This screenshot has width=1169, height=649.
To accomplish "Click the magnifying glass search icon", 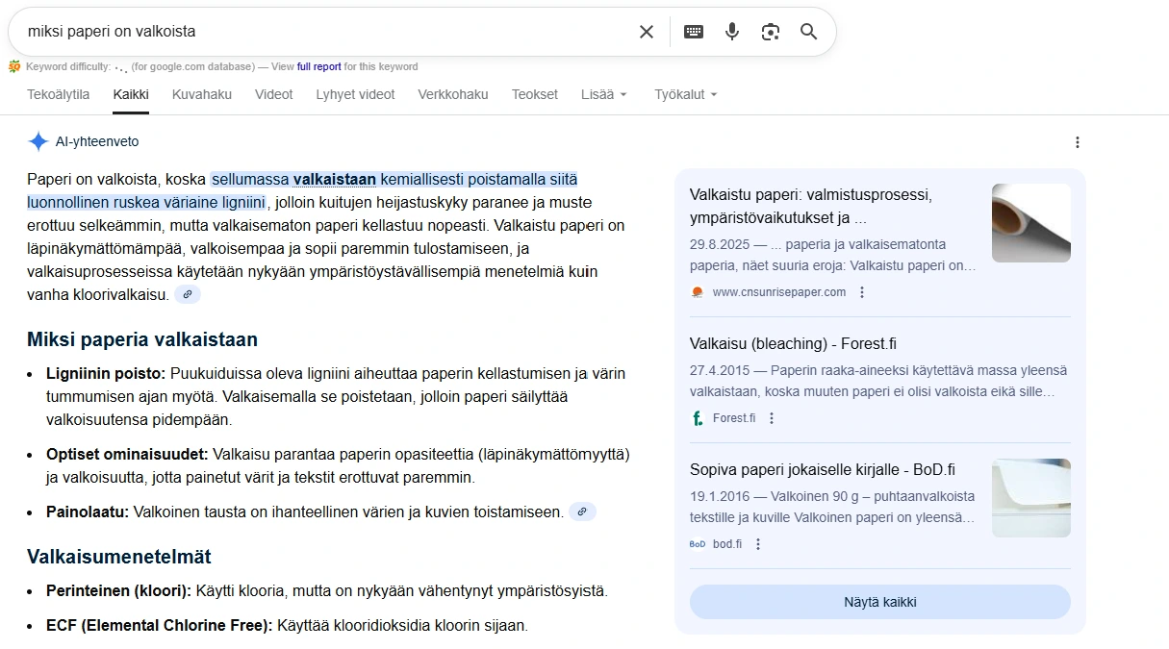I will pos(808,31).
